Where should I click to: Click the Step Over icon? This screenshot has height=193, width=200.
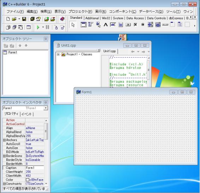click(x=62, y=27)
